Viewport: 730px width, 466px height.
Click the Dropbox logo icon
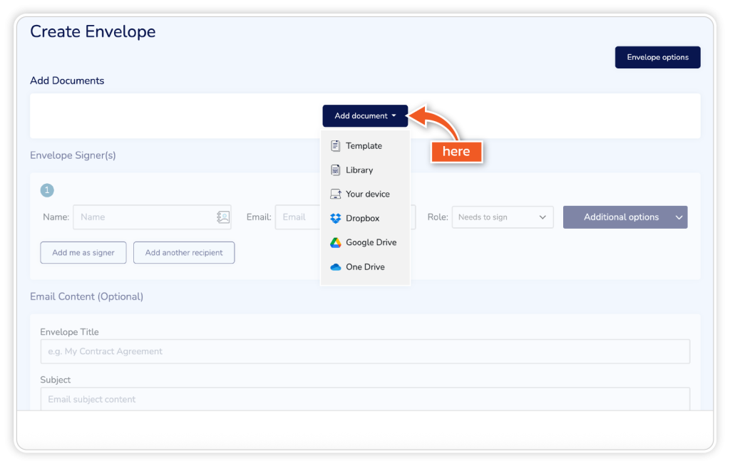click(335, 219)
